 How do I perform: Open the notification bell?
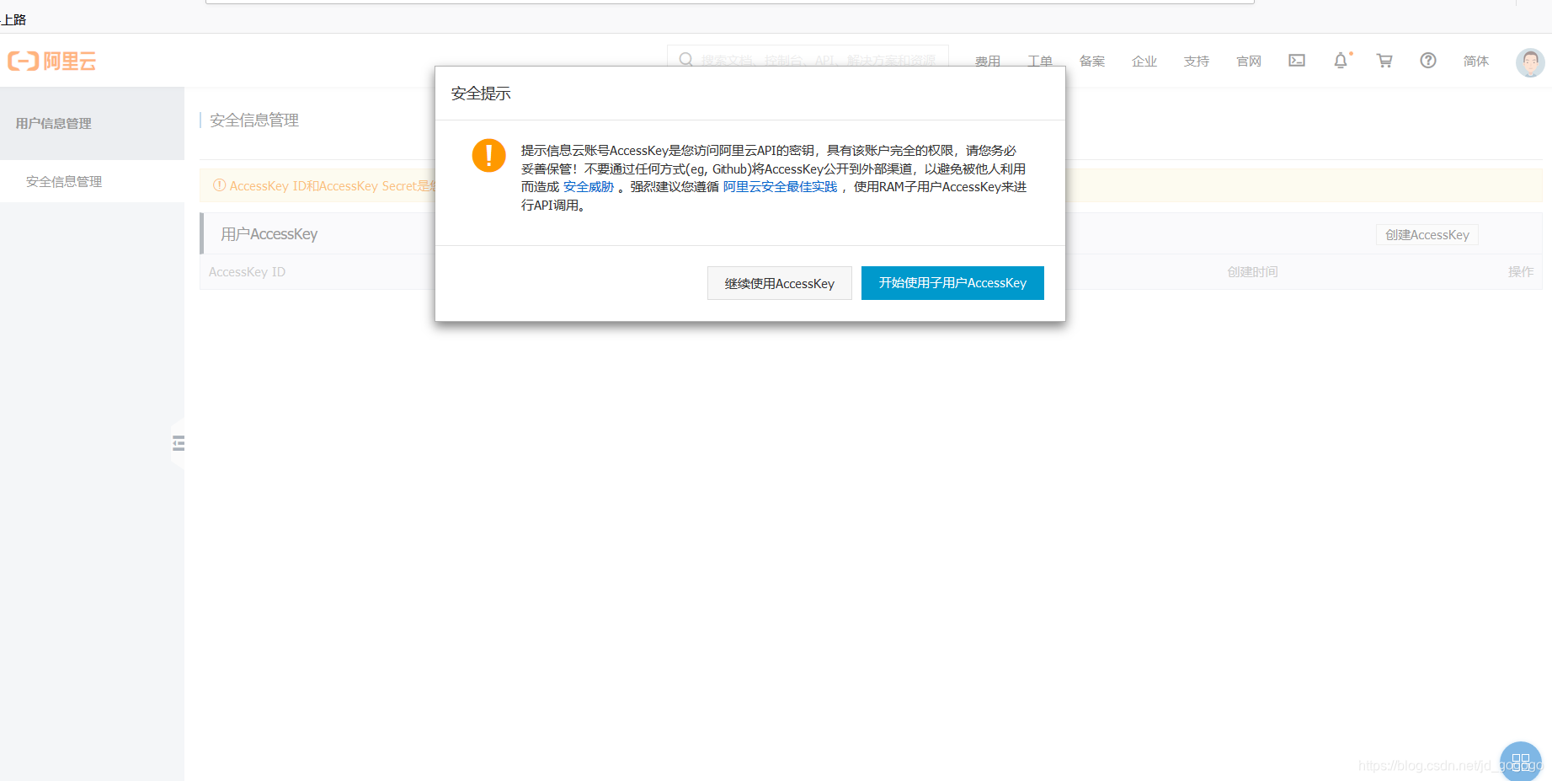tap(1341, 61)
